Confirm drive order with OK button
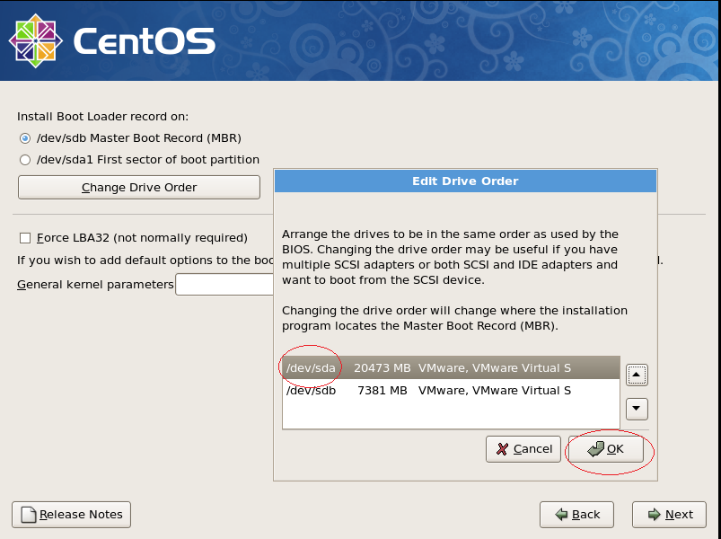Screen dimensions: 721x539 (605, 449)
